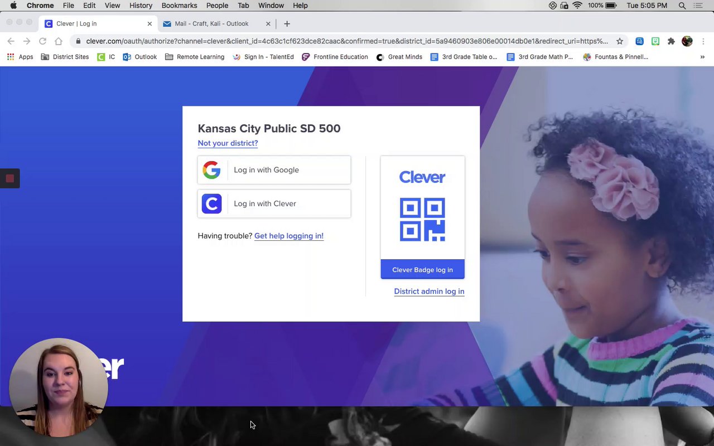The height and width of the screenshot is (446, 714).
Task: Open the Great Minds bookmark
Action: pos(399,57)
